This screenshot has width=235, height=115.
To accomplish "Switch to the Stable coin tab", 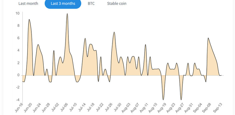I will coord(117,4).
